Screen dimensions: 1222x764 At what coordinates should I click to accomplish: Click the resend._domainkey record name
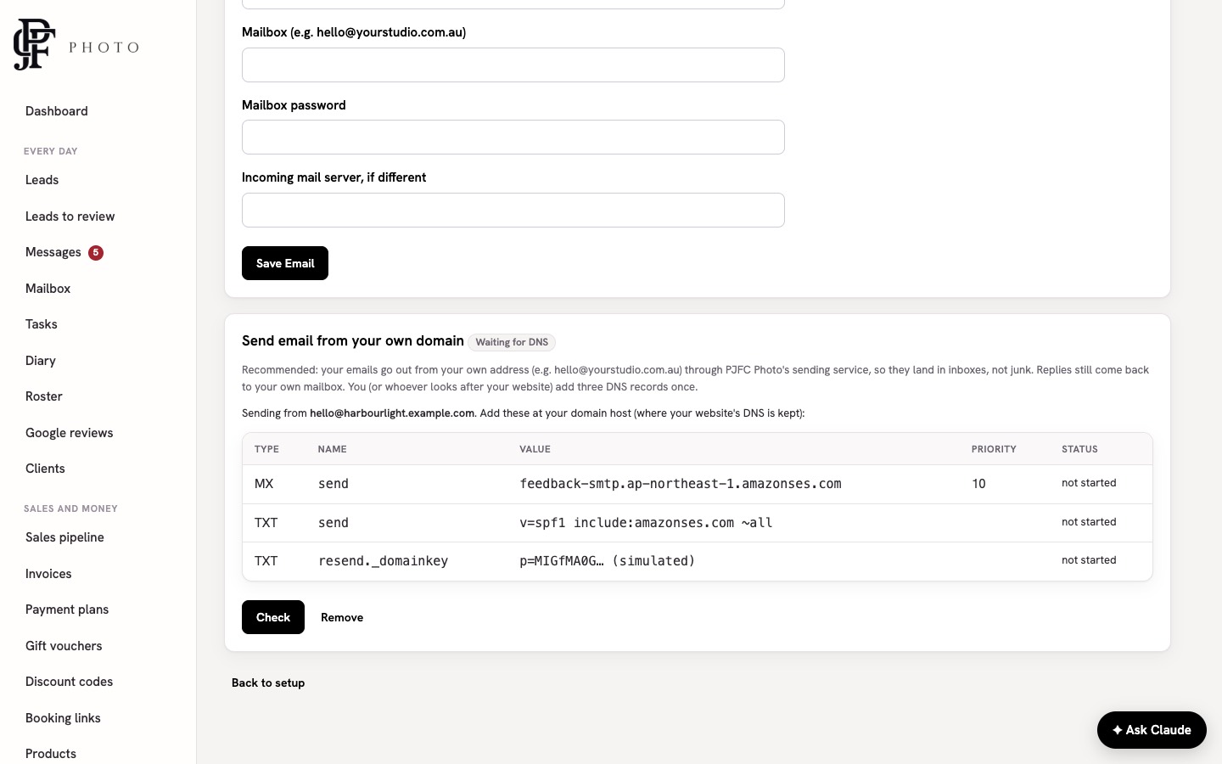pyautogui.click(x=383, y=561)
